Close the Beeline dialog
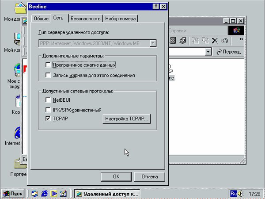The height and width of the screenshot is (199, 265). (163, 7)
